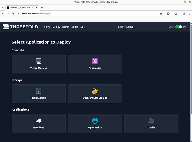Click the Select Application to Deploy heading
Image resolution: width=192 pixels, height=142 pixels.
[x=41, y=42]
